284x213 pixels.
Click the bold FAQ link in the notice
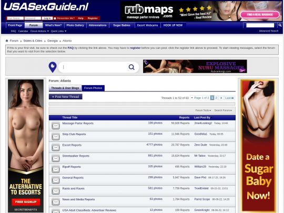[70, 48]
